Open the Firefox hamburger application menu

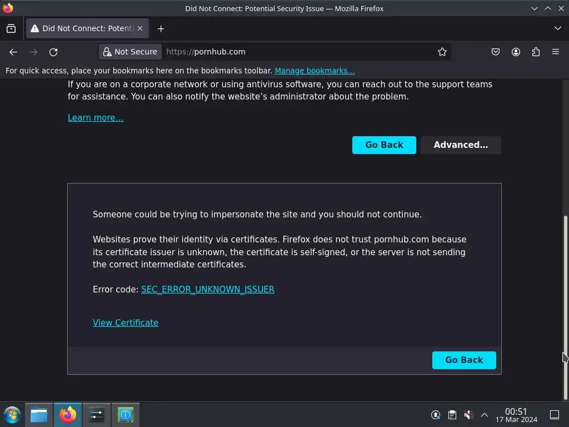556,52
